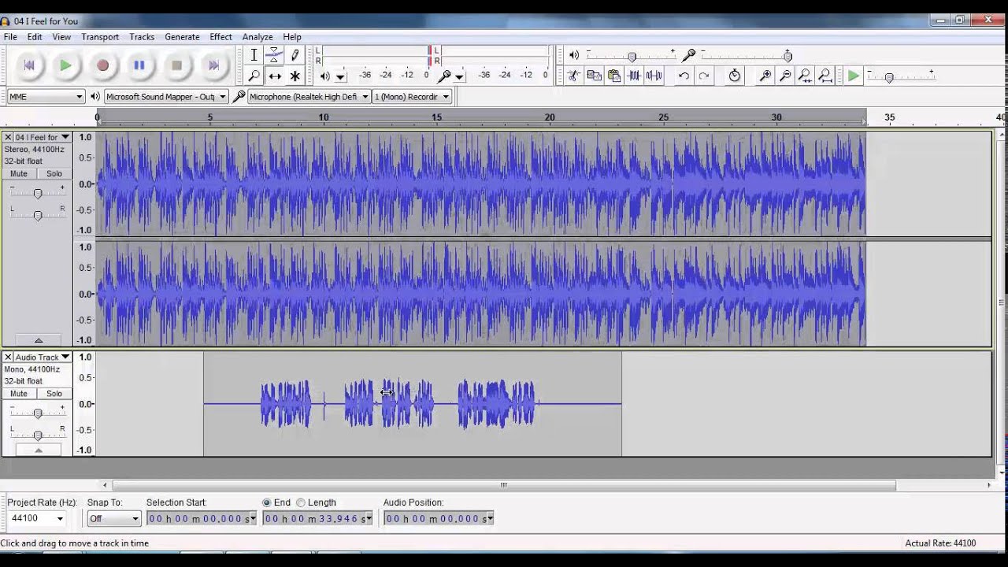Viewport: 1008px width, 567px height.
Task: Open the Analyze menu
Action: coord(258,37)
